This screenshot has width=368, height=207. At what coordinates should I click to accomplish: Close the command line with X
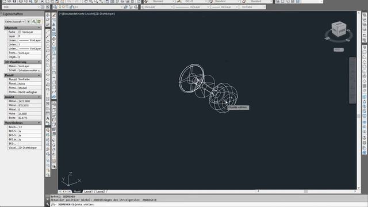tap(48, 200)
